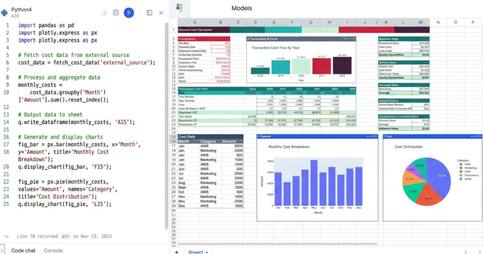
Task: Close the Python4 code editor
Action: 161,13
